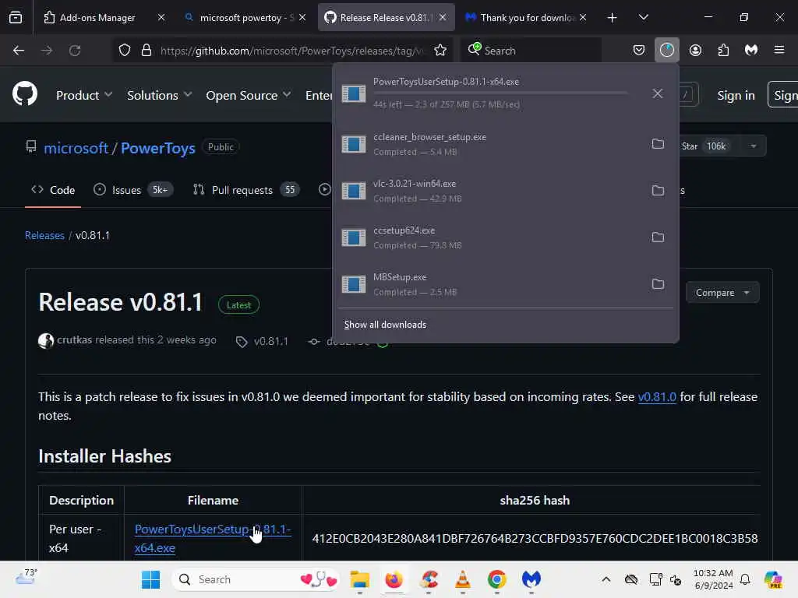Click PowerToysUserSetup-0.81.1-x64.exe download link
The width and height of the screenshot is (798, 598).
(x=213, y=539)
